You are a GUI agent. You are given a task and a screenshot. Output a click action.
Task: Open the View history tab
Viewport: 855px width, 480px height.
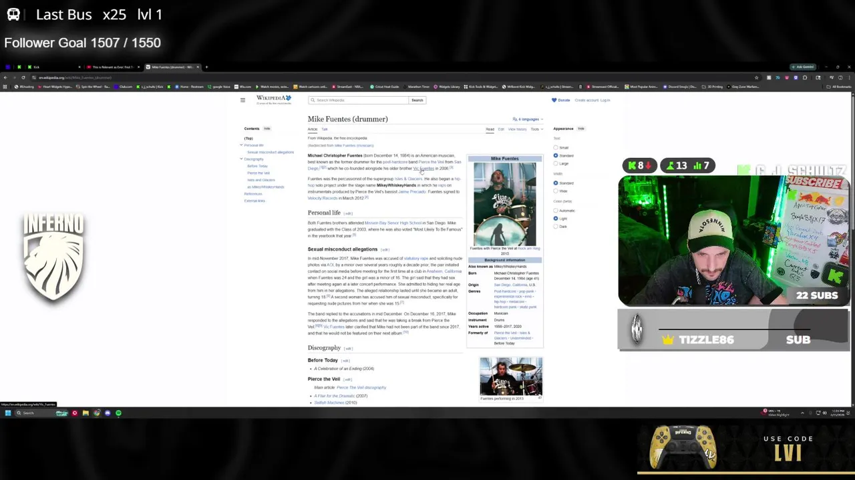[x=517, y=129]
